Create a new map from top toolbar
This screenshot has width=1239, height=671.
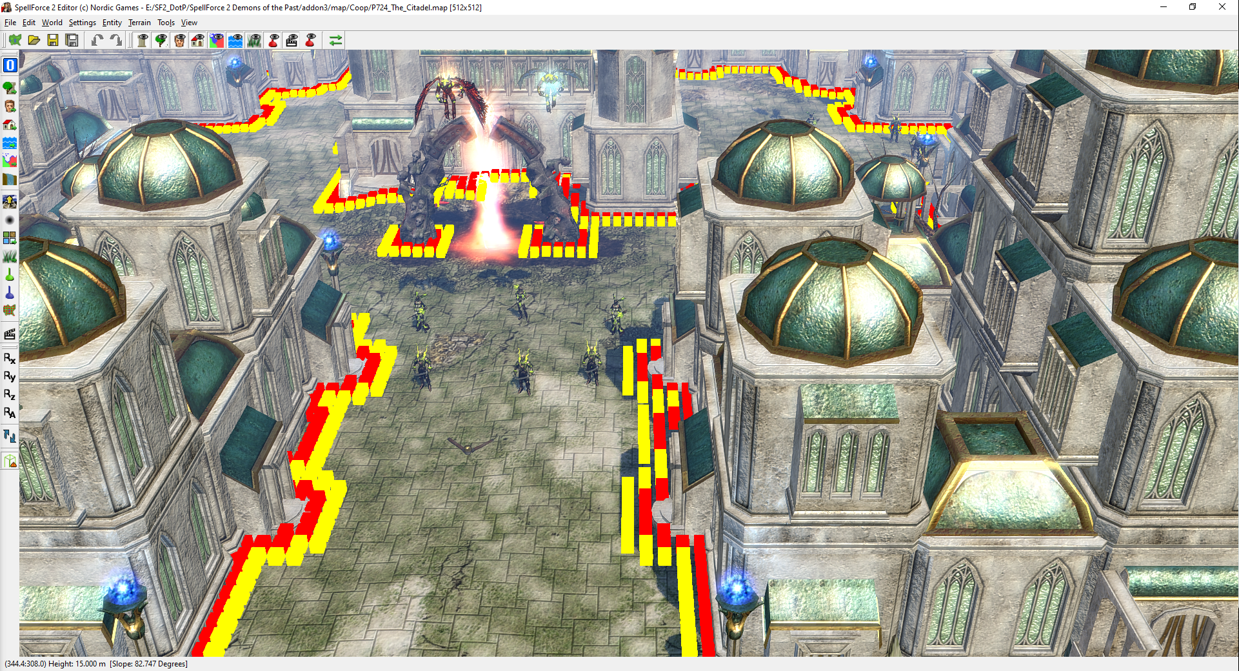15,41
